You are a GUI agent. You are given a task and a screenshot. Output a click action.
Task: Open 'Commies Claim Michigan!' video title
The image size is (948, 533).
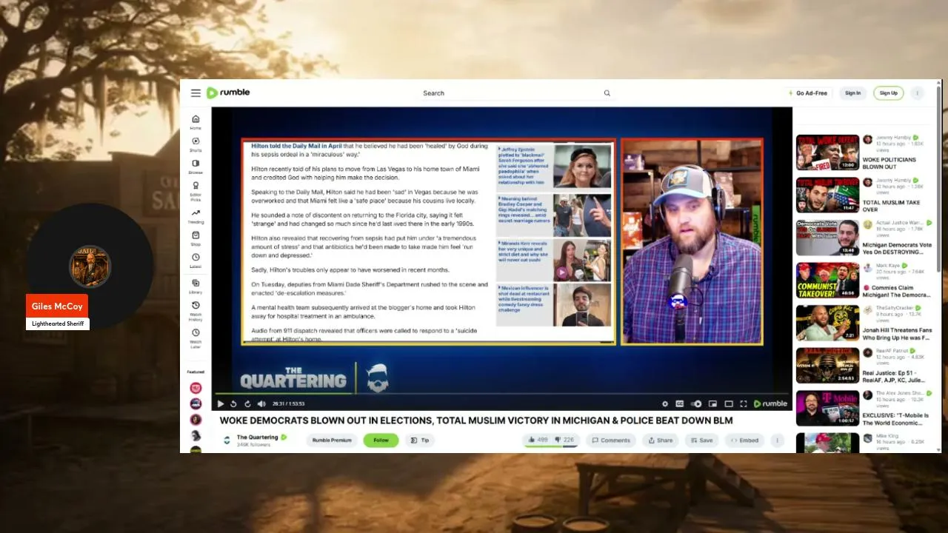point(897,291)
